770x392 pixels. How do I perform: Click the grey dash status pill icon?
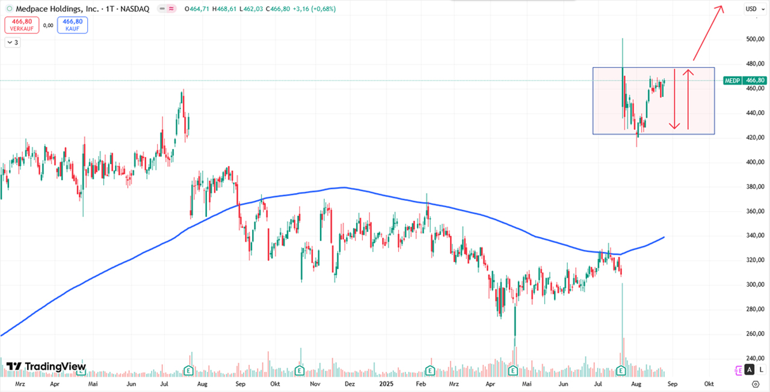(x=162, y=9)
